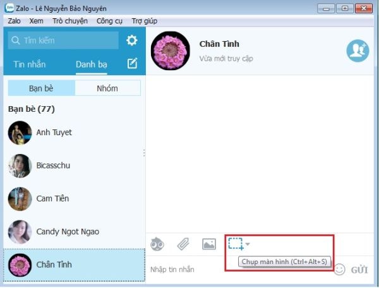Attach a file with the paperclip icon
The width and height of the screenshot is (379, 288).
[x=183, y=244]
